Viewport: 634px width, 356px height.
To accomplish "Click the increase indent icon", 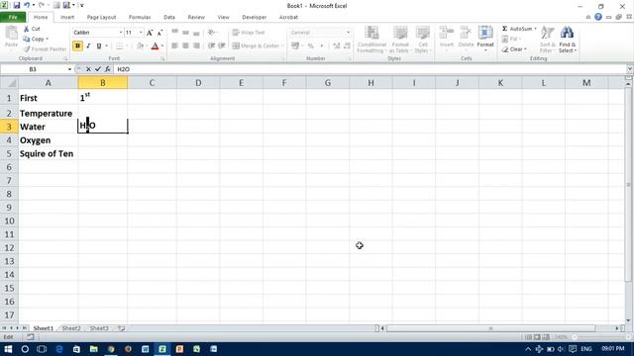I will coord(222,46).
